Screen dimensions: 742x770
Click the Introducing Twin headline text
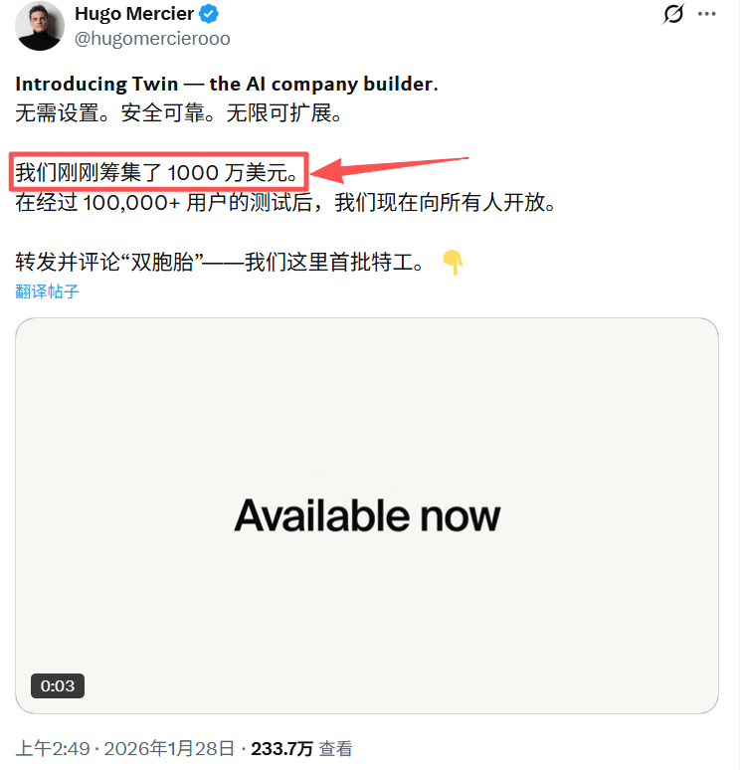[227, 84]
